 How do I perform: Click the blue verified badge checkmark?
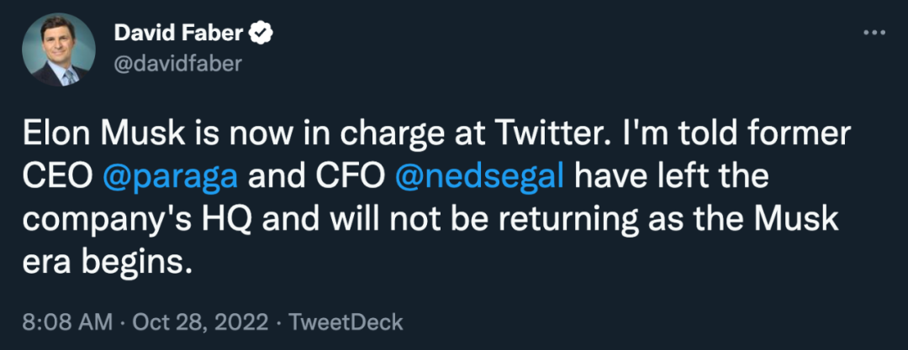[x=261, y=34]
